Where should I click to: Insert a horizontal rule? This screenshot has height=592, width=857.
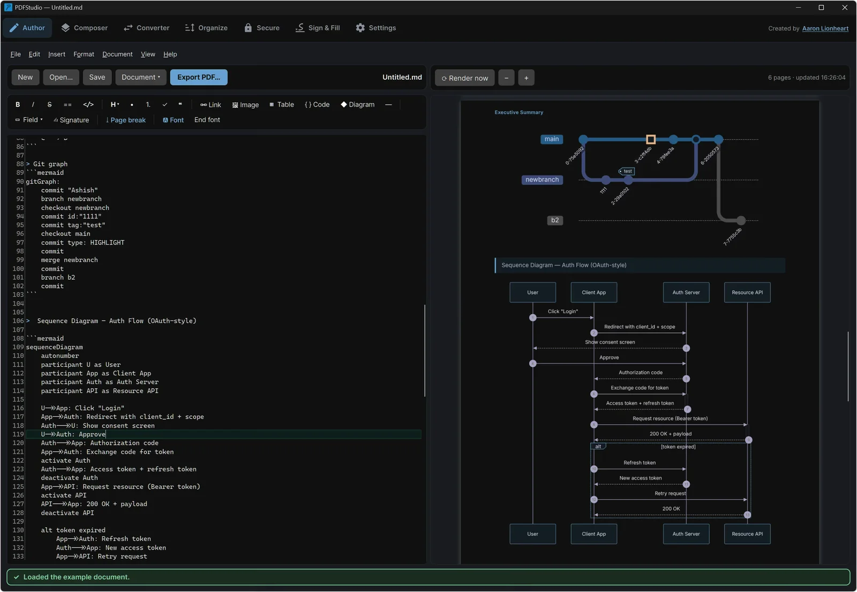pos(388,105)
